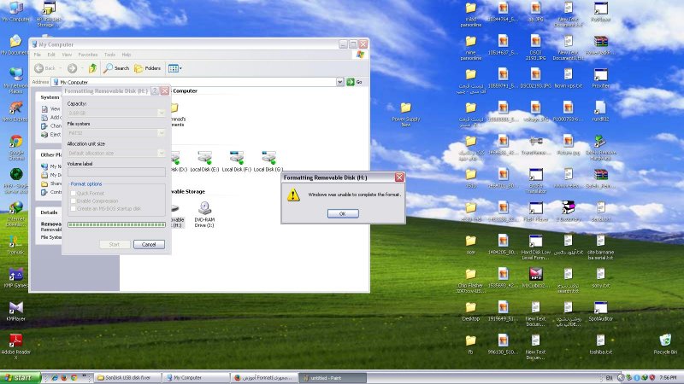Image resolution: width=684 pixels, height=384 pixels.
Task: Click the Go button next to address bar
Action: [x=354, y=82]
